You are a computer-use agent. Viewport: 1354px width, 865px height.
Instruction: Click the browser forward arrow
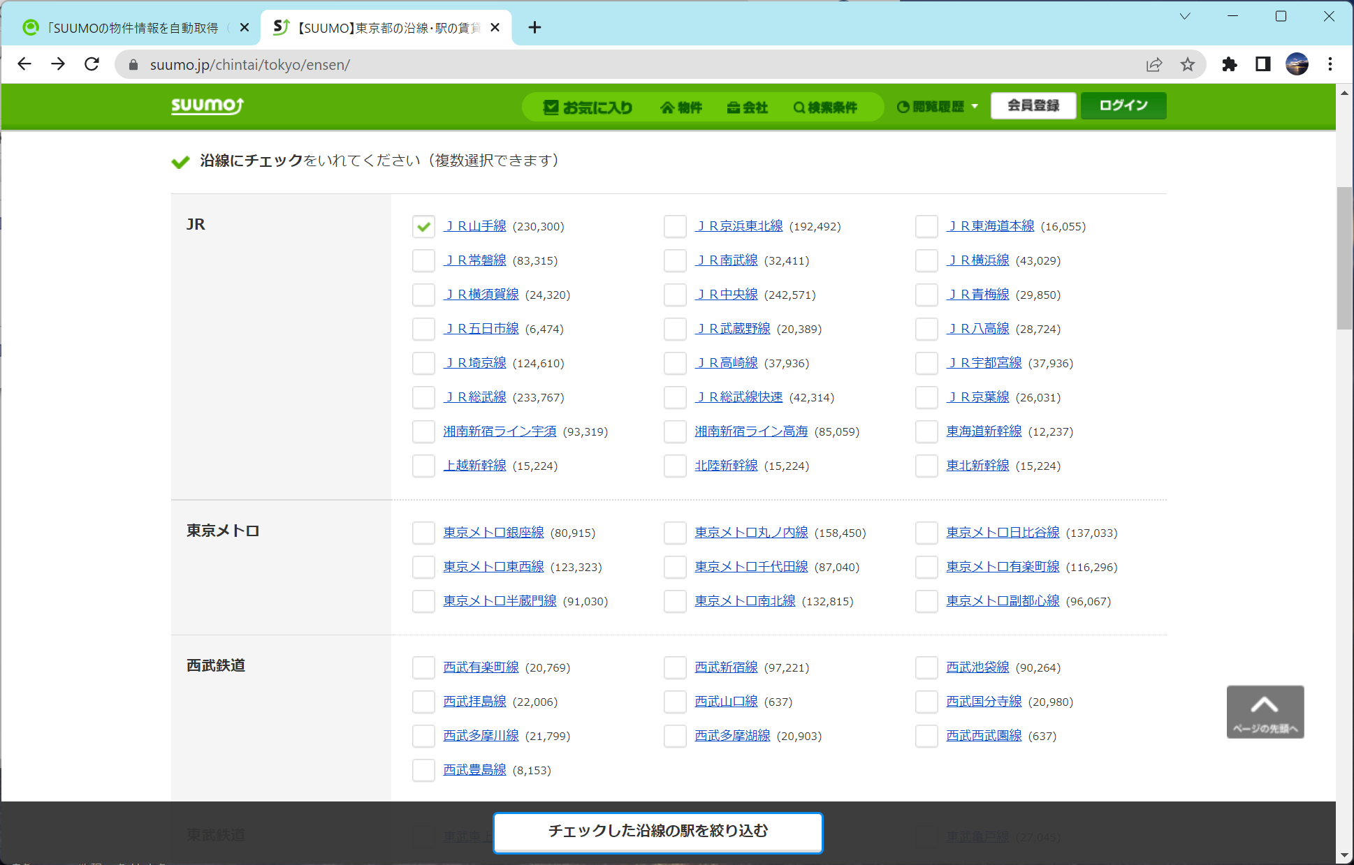tap(58, 64)
